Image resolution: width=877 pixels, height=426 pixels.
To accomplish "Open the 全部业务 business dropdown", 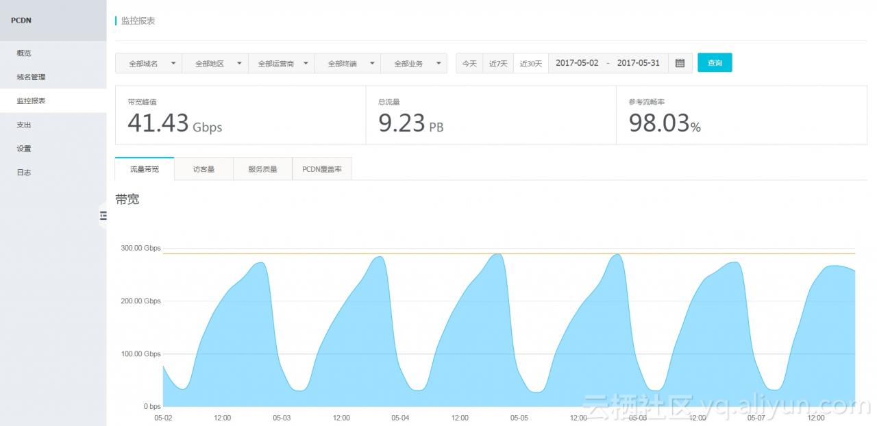I will 413,62.
